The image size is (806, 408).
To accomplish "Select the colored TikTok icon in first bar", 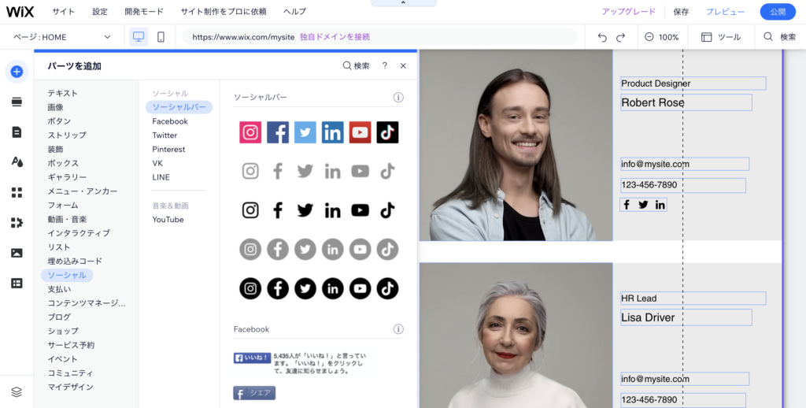I will click(x=387, y=132).
